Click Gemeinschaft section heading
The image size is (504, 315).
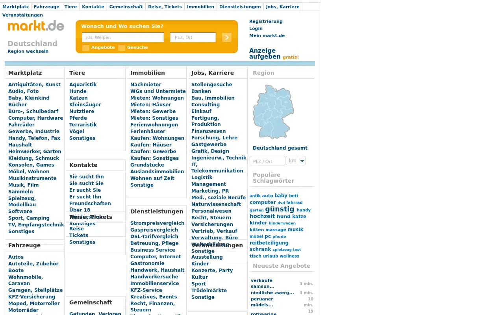coord(91,302)
